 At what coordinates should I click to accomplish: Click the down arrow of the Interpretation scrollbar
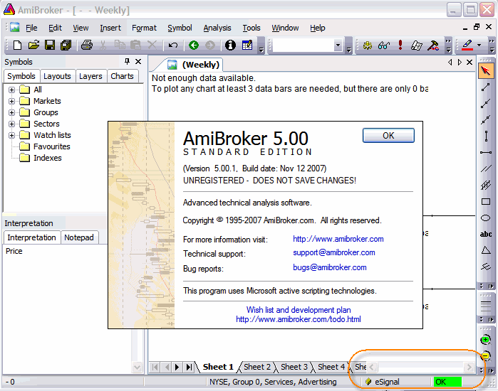(x=137, y=368)
